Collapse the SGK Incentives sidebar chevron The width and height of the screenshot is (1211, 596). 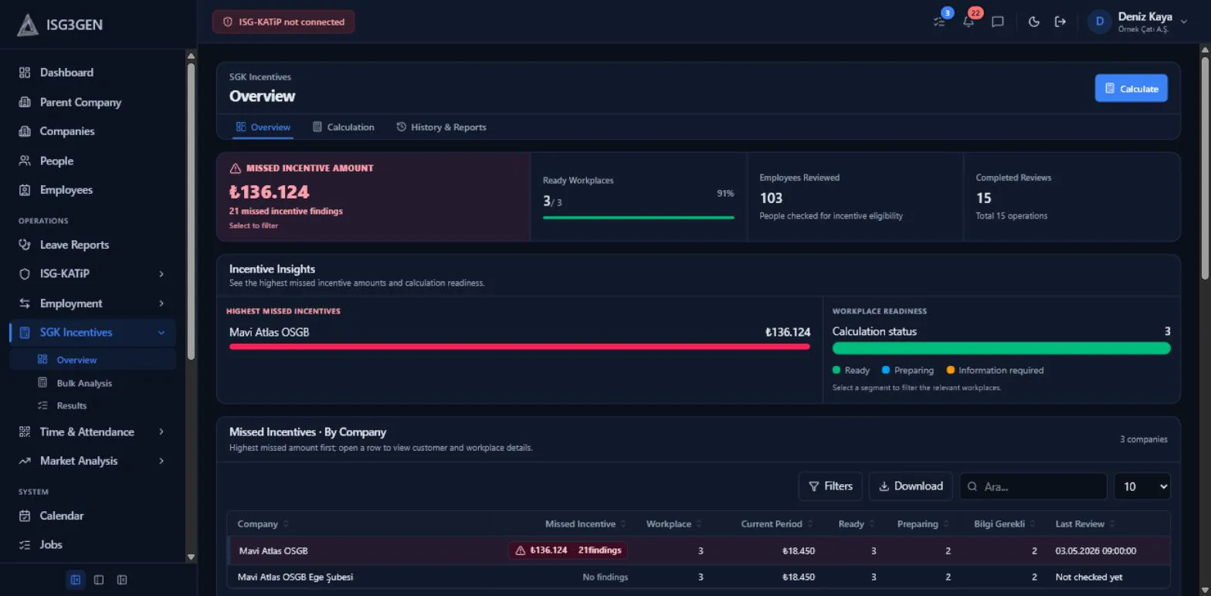tap(161, 333)
